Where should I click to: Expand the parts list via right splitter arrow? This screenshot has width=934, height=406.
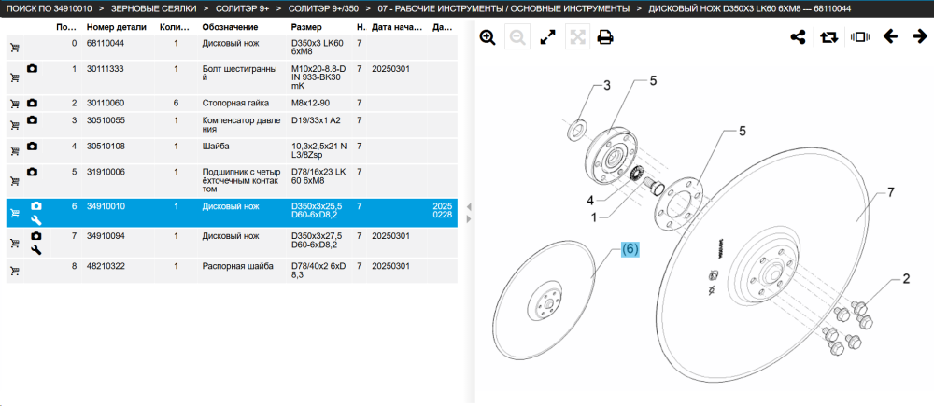pyautogui.click(x=469, y=219)
